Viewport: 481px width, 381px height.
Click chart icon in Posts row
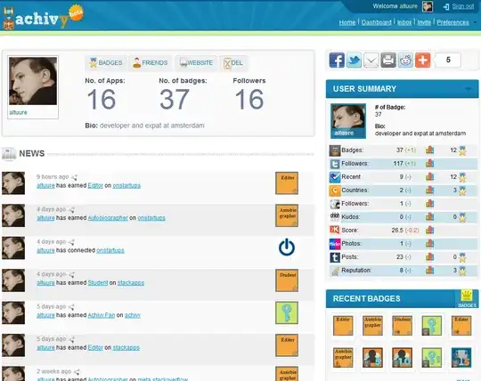(x=429, y=257)
